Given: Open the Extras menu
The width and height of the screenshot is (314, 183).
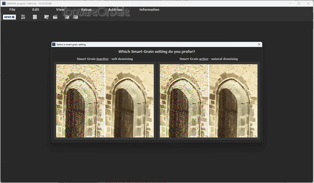Looking at the screenshot, I should pyautogui.click(x=86, y=9).
